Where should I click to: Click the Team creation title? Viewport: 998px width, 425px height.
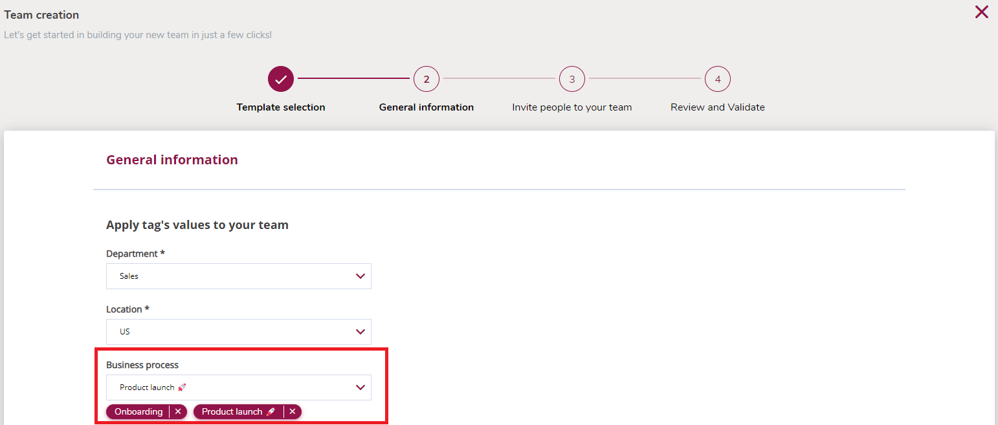[x=41, y=15]
